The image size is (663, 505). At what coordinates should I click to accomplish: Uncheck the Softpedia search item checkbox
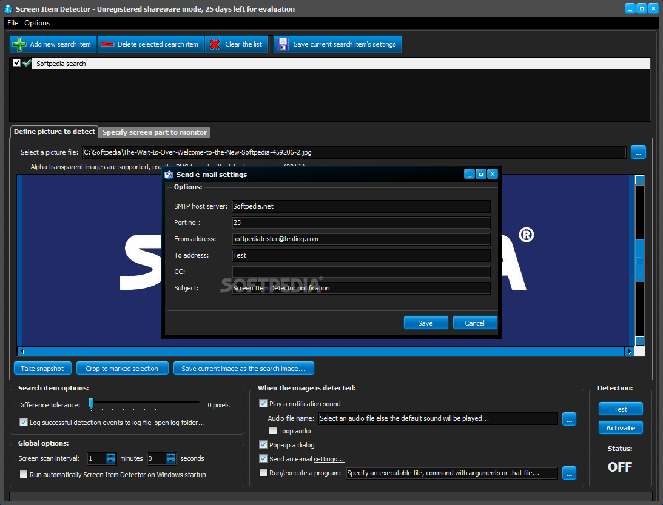pyautogui.click(x=16, y=63)
